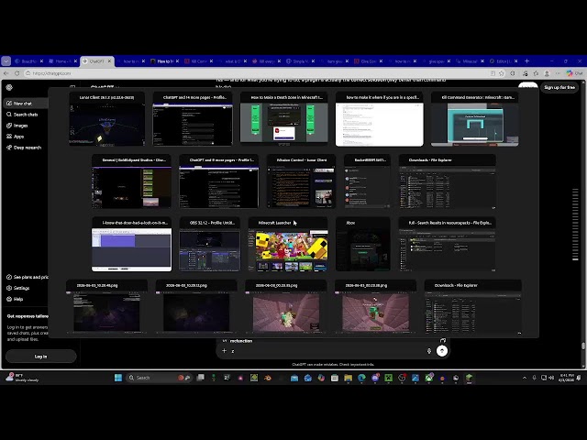
Task: Expand hidden system tray icons chevron
Action: tap(525, 378)
